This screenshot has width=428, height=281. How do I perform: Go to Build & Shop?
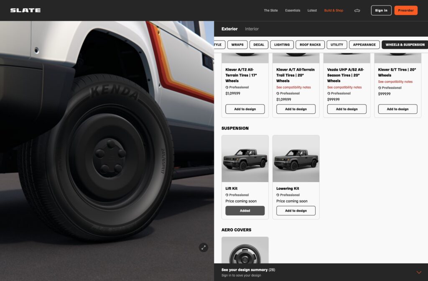334,10
